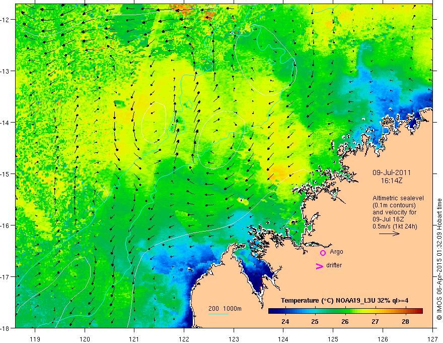Viewport: 443px width, 343px height.
Task: Click the 'Temperature (°C) NOAA19_L3U' title
Action: (328, 301)
